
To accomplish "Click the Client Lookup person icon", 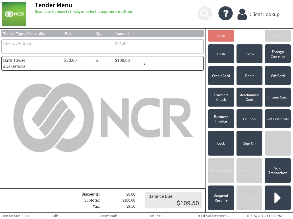I will [242, 14].
